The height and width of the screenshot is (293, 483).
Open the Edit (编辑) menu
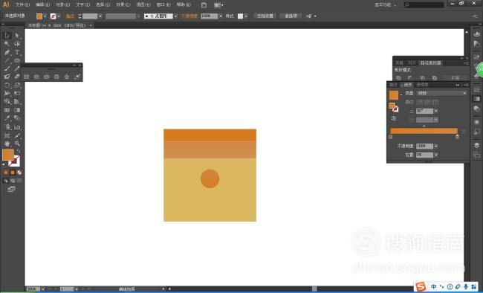[x=42, y=4]
